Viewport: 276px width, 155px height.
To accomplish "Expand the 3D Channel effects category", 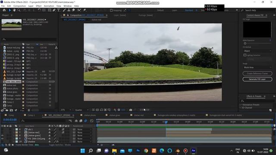I will click(x=240, y=108).
